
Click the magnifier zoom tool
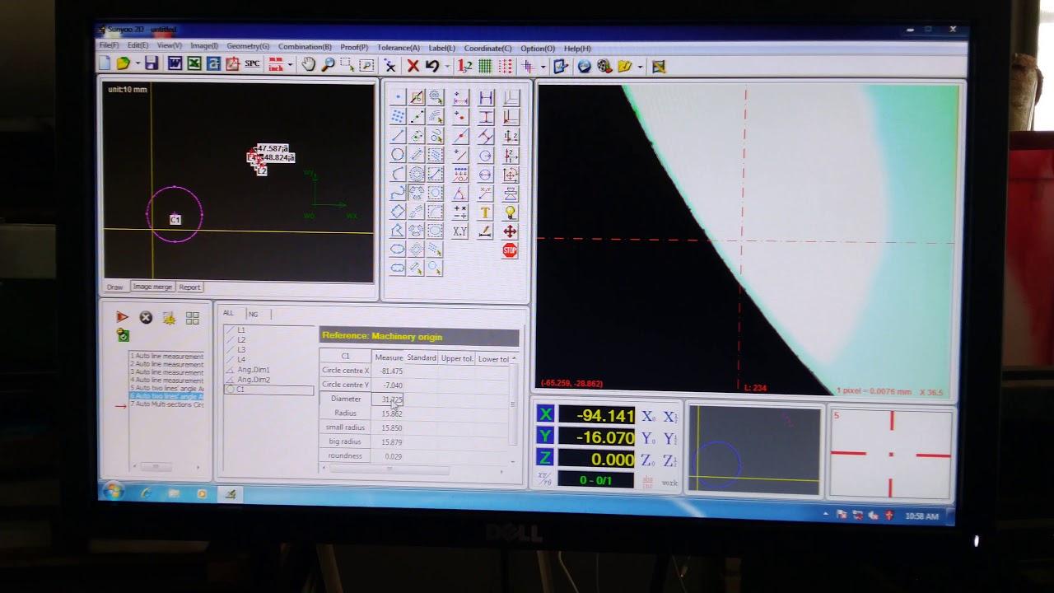[328, 64]
